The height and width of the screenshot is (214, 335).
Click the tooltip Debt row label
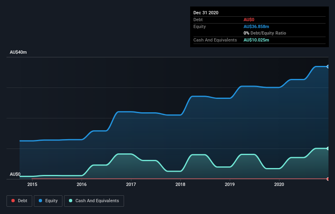(198, 20)
